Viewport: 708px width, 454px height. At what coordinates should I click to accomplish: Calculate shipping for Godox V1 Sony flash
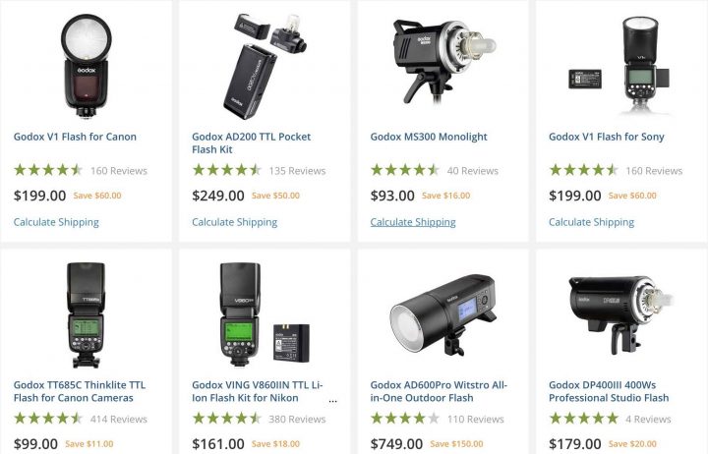point(591,222)
